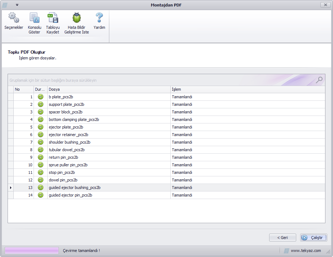Click status icon for return pin_pcs2b
This screenshot has height=257, width=333.
pos(40,157)
